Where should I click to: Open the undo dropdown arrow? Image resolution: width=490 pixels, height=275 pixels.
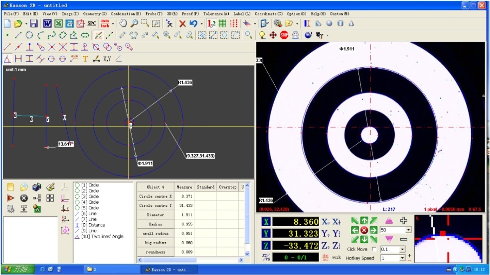pos(201,24)
